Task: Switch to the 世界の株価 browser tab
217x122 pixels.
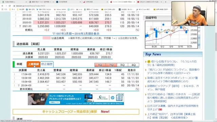Action: pyautogui.click(x=95, y=2)
